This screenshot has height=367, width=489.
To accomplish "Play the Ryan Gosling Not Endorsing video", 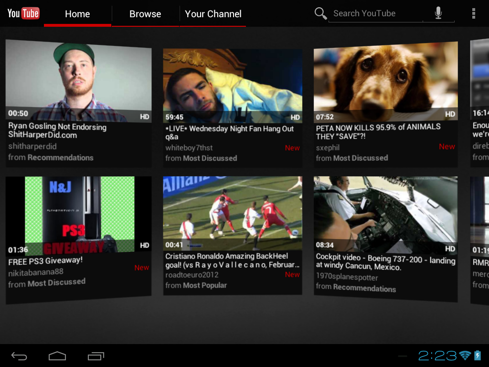I will coord(78,81).
